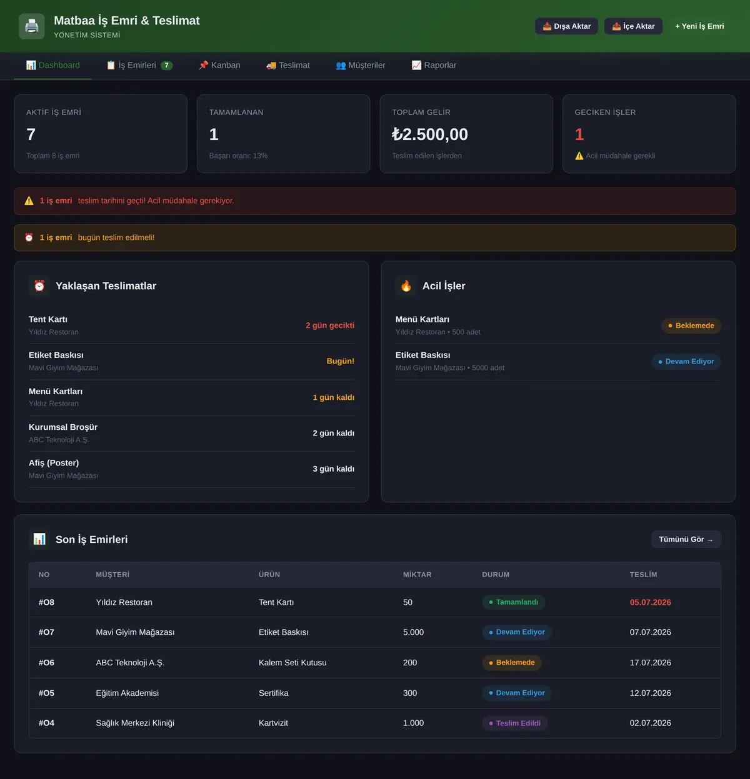Viewport: 750px width, 779px height.
Task: Click the Devam Ediyor badge in Acil İşler
Action: click(x=686, y=361)
